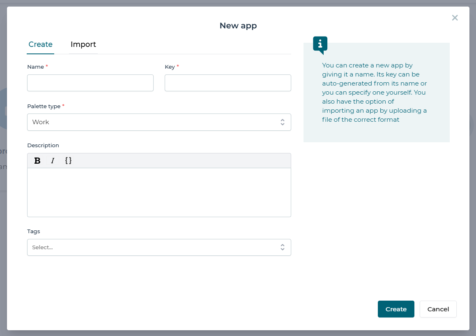The image size is (476, 336).
Task: Click the help text in info panel
Action: [x=374, y=93]
